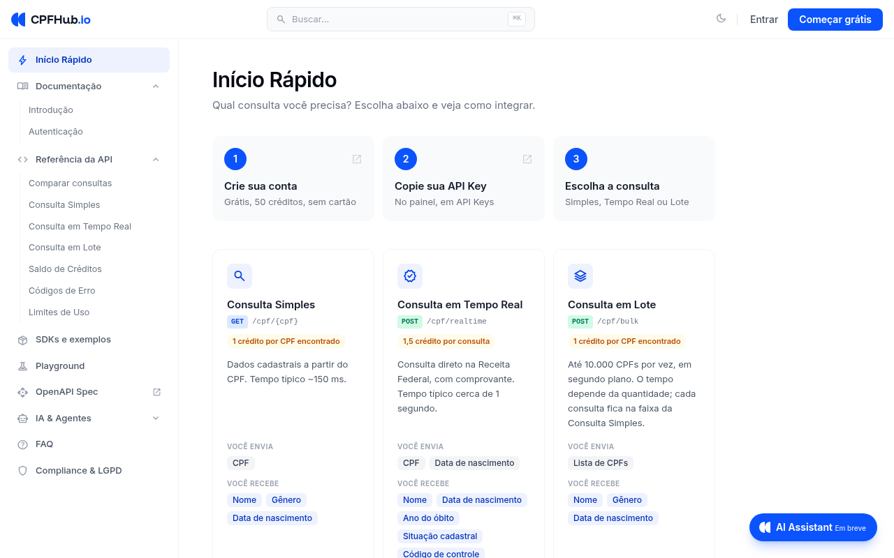Open the FAQ page

[45, 444]
